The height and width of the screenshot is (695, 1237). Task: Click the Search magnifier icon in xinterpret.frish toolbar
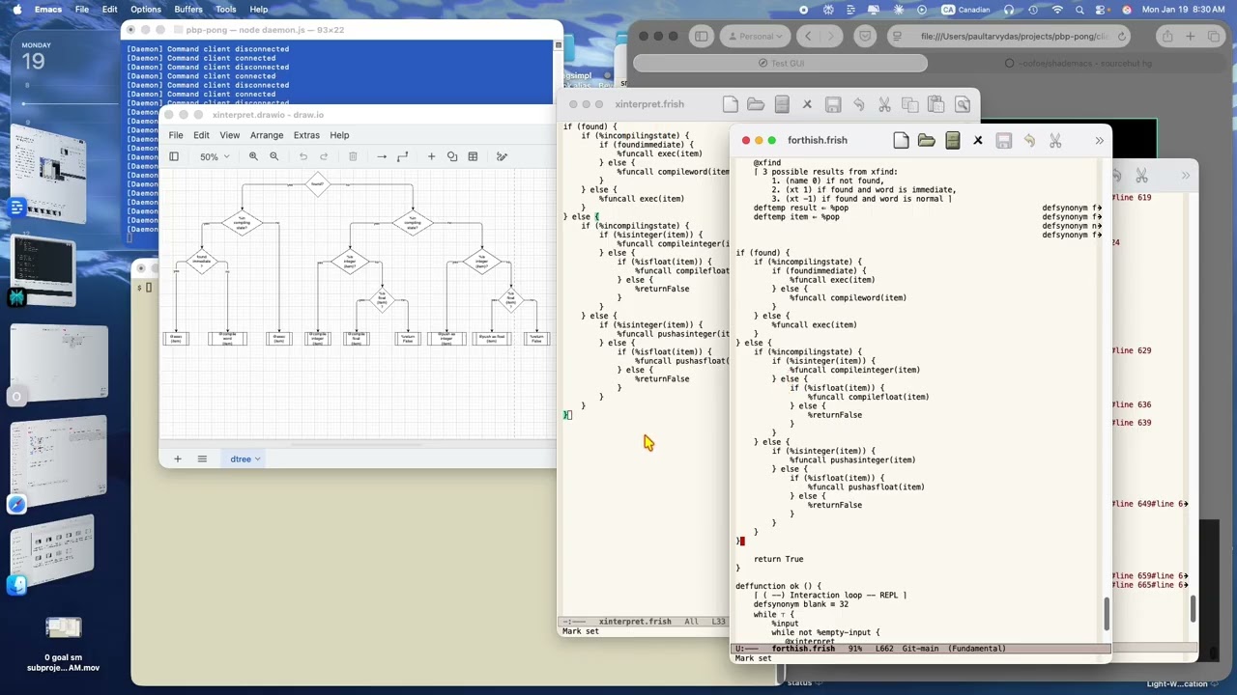click(962, 104)
